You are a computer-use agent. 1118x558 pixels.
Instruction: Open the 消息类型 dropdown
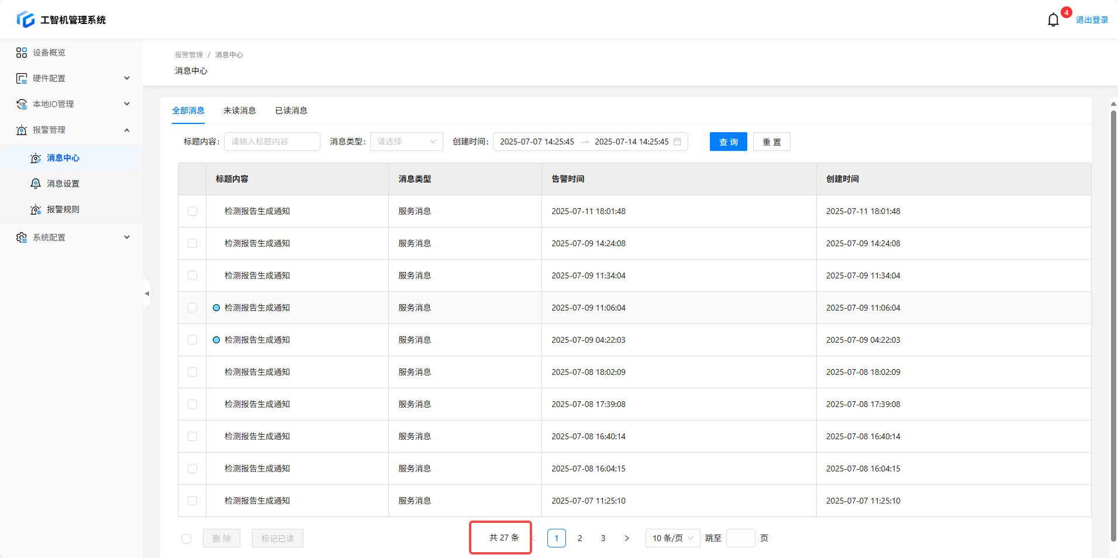pos(406,142)
